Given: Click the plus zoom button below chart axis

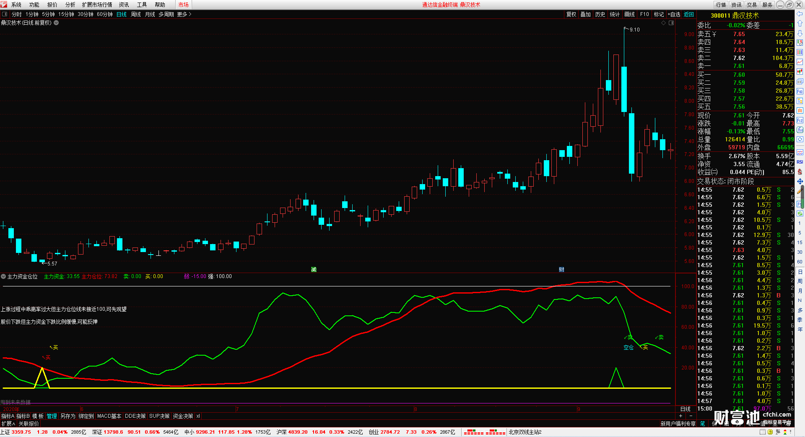Looking at the screenshot, I should point(680,416).
